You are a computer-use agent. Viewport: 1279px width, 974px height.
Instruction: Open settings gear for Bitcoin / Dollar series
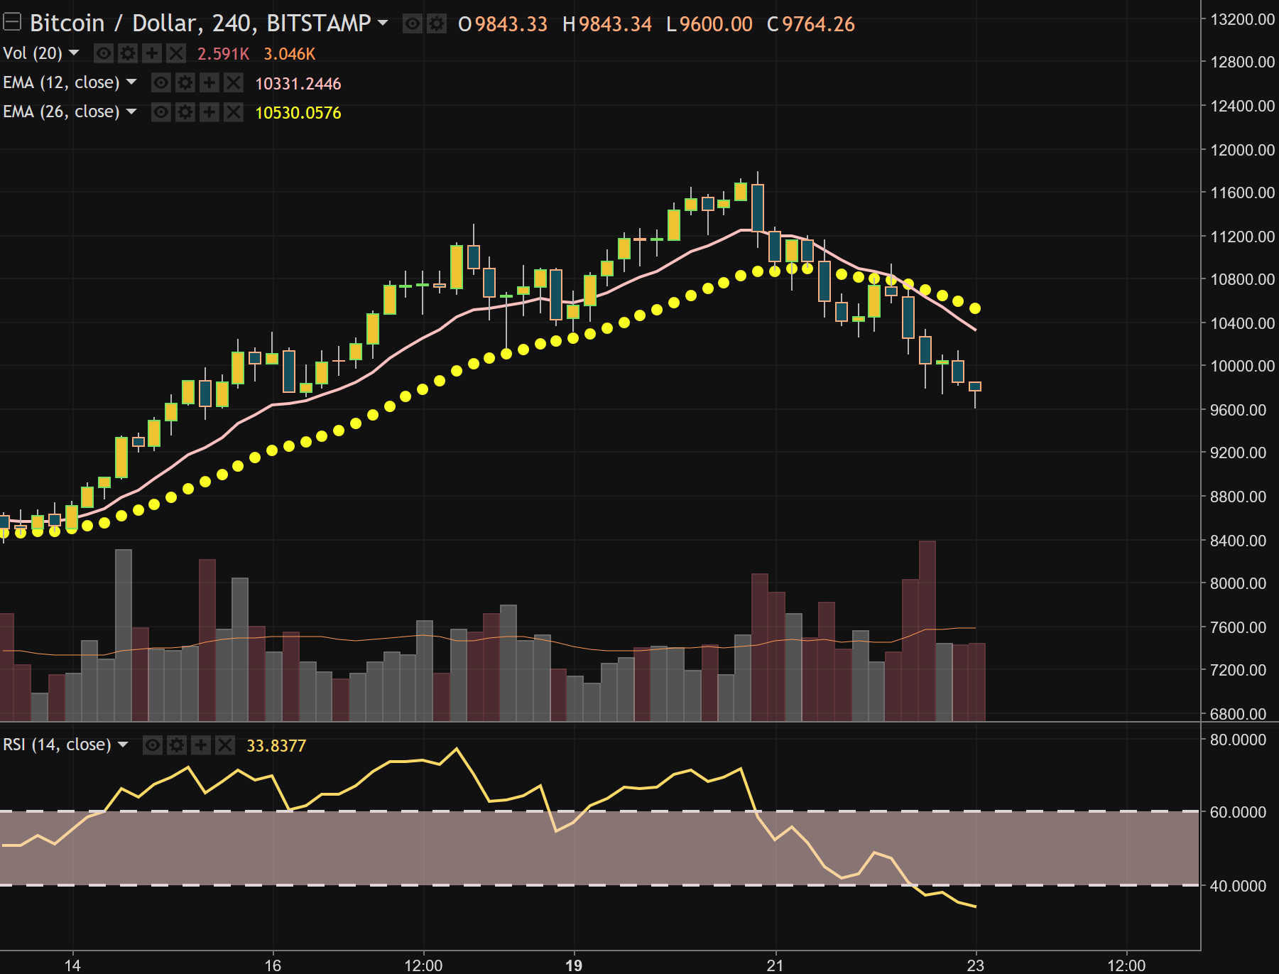(x=437, y=24)
